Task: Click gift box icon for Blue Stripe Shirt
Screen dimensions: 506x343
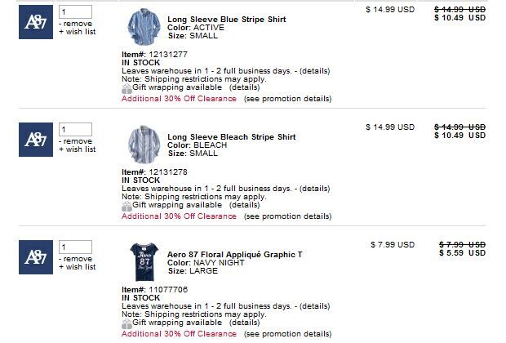Action: click(126, 88)
